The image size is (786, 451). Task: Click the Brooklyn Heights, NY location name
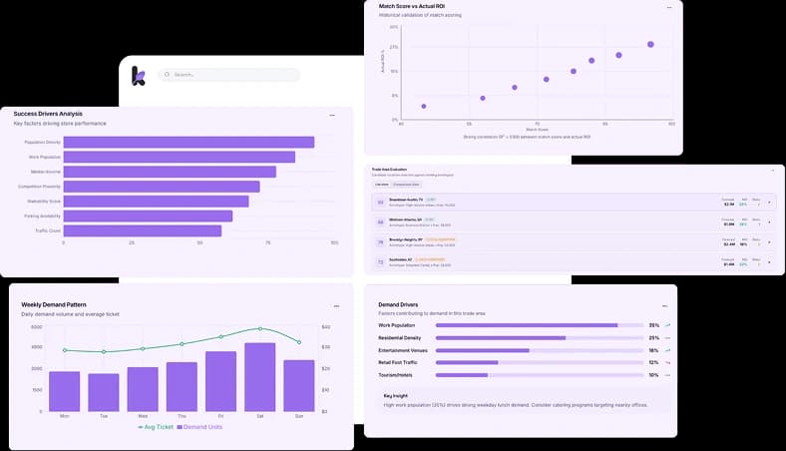tap(406, 239)
